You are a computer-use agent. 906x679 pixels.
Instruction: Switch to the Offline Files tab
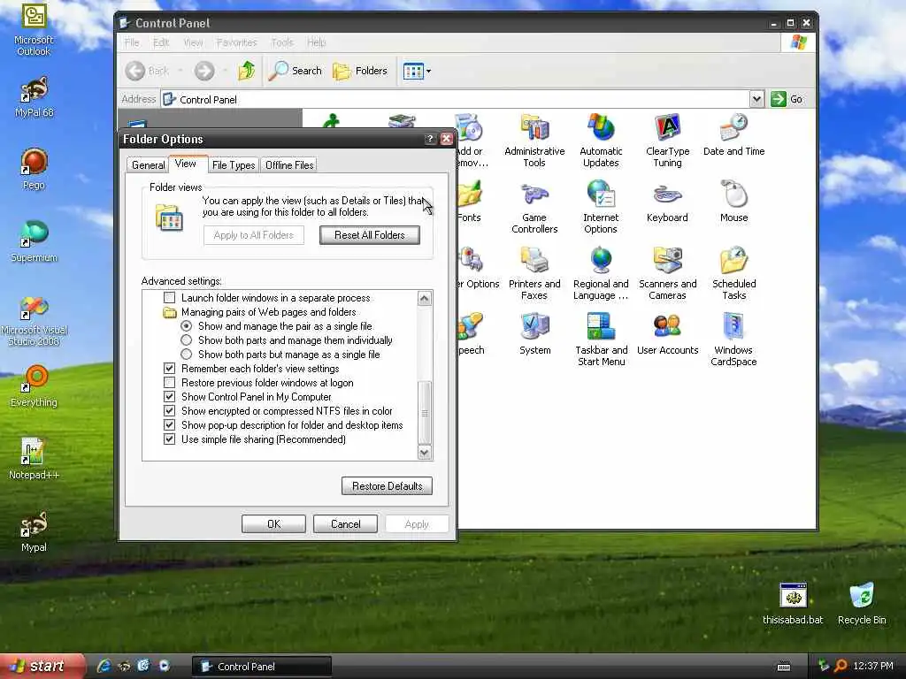[289, 165]
